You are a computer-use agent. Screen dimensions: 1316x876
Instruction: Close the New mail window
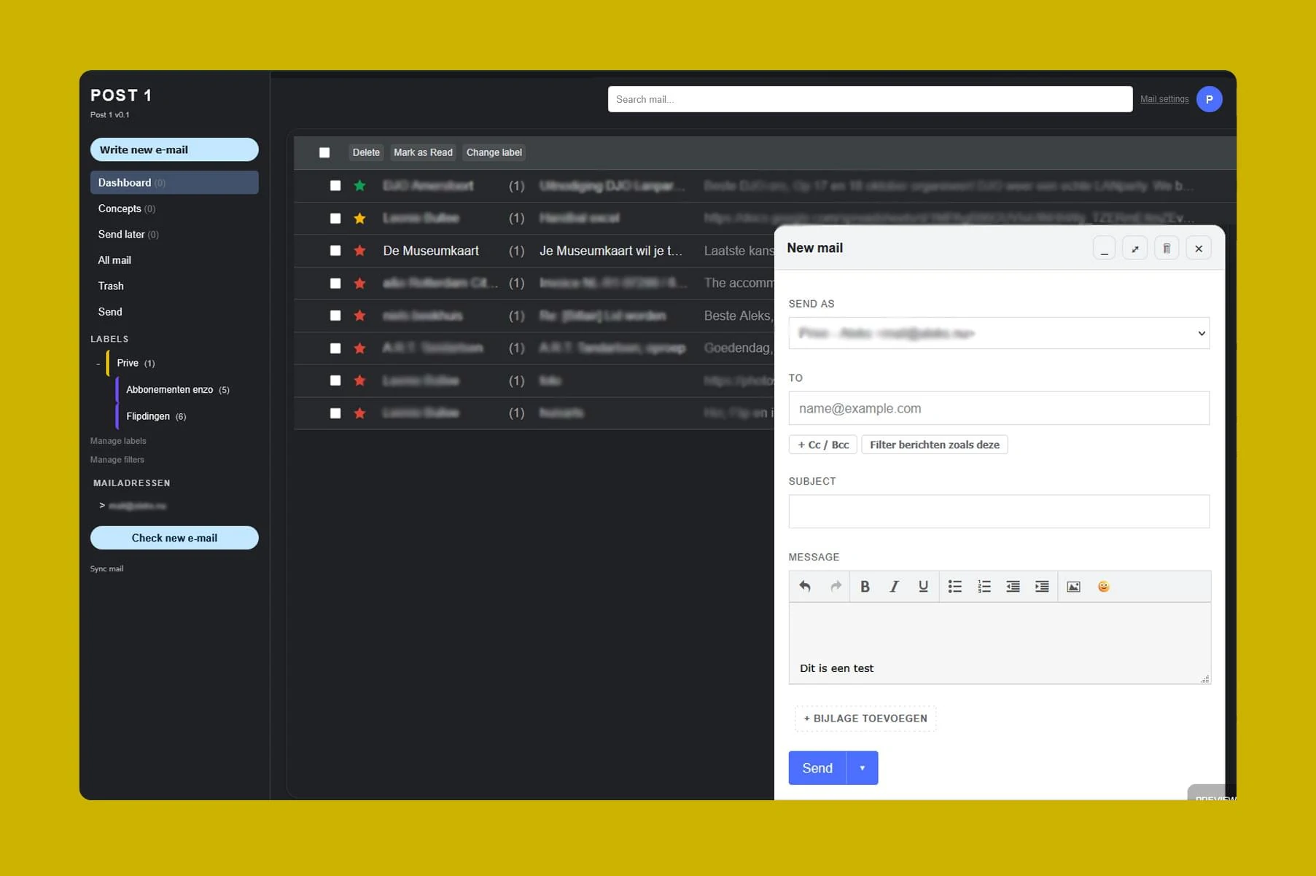[x=1199, y=249]
